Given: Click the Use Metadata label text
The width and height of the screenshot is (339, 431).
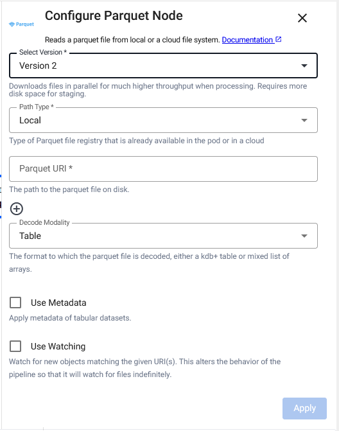Looking at the screenshot, I should point(58,303).
